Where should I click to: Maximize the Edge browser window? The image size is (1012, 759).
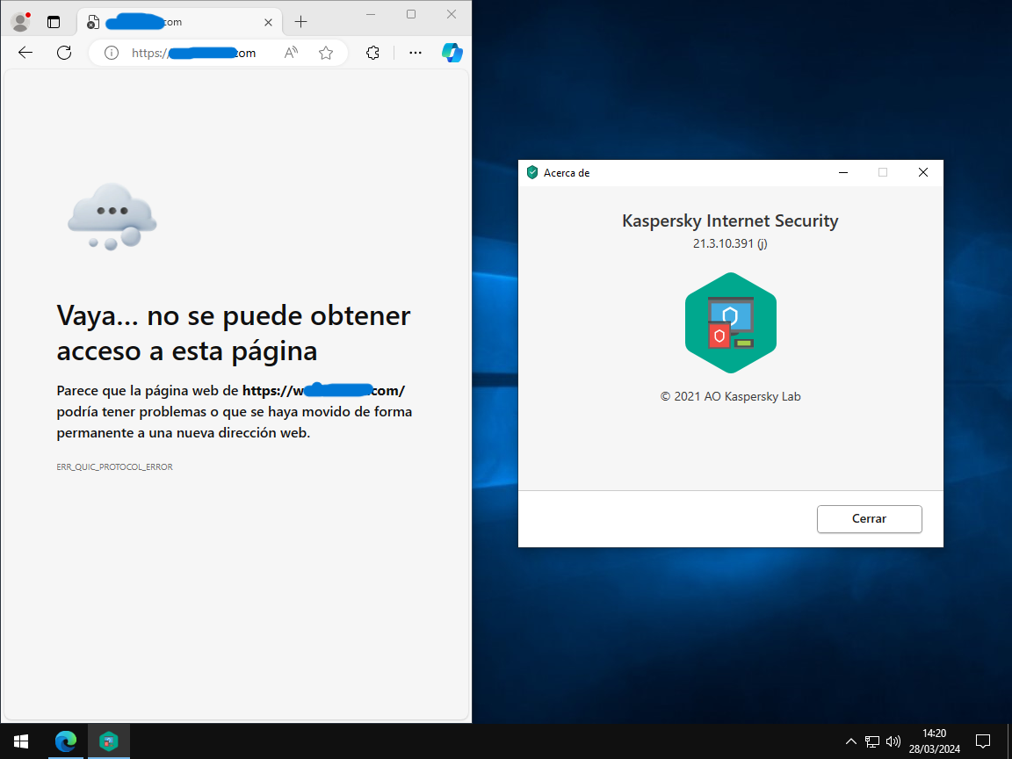411,14
